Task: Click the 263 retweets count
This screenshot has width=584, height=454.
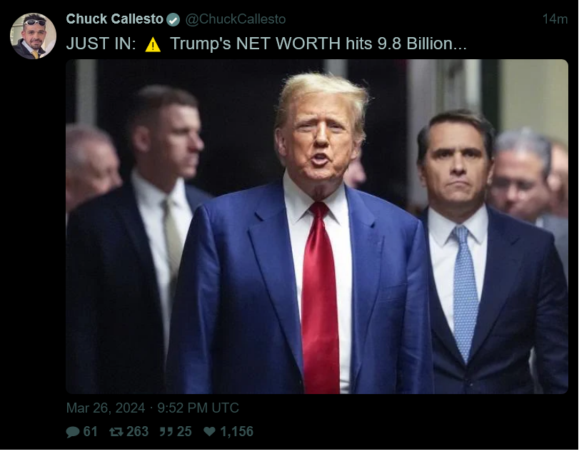Action: (x=138, y=431)
